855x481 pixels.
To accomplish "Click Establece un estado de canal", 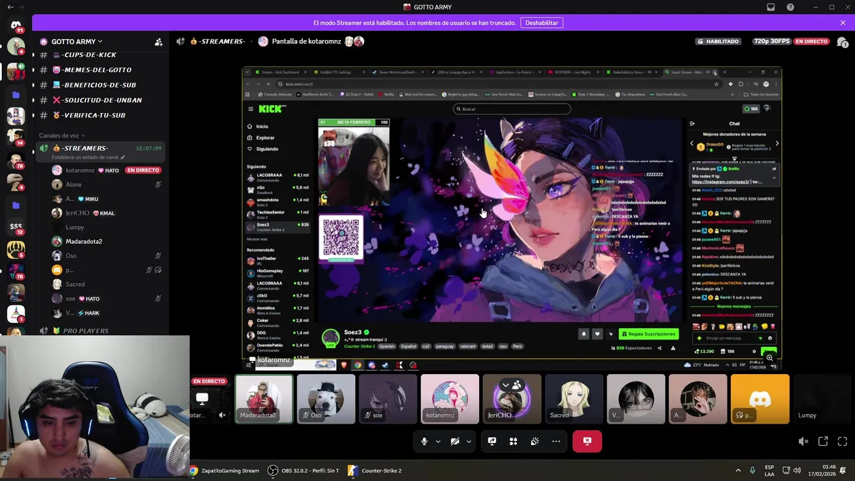I will tap(87, 158).
